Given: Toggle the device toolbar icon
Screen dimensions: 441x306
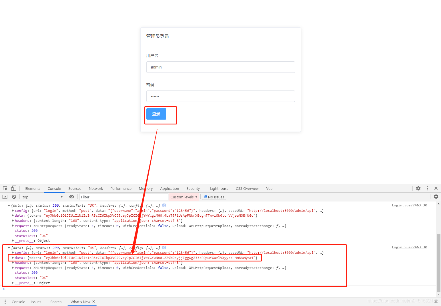Looking at the screenshot, I should tap(13, 188).
